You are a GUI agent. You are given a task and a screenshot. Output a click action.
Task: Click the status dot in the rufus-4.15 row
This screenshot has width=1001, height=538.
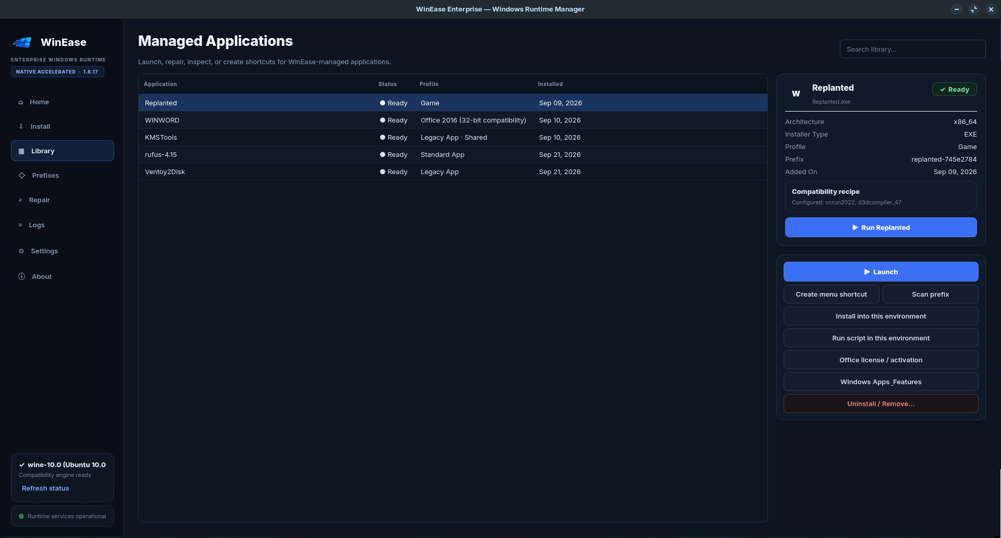click(x=383, y=155)
